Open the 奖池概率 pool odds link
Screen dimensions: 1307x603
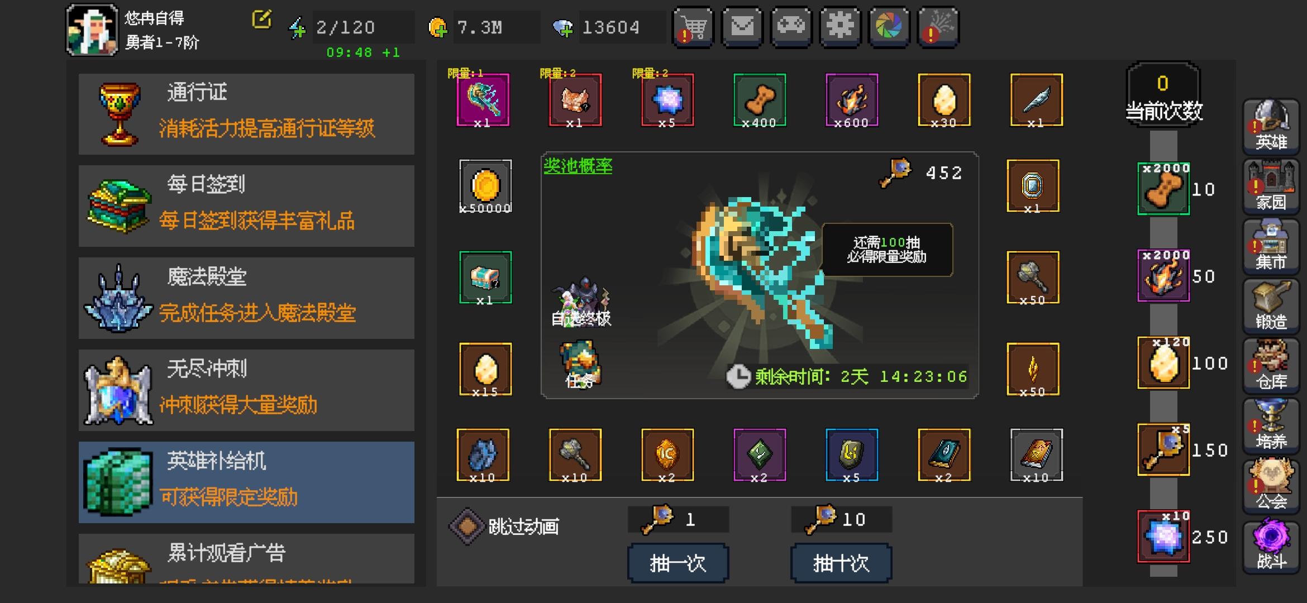(578, 166)
